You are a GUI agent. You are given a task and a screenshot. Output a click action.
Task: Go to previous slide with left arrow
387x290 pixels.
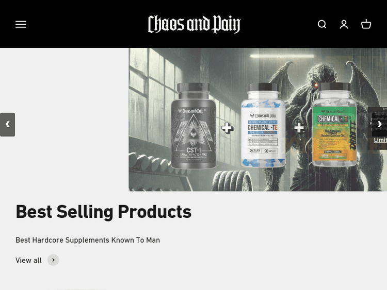tap(7, 125)
